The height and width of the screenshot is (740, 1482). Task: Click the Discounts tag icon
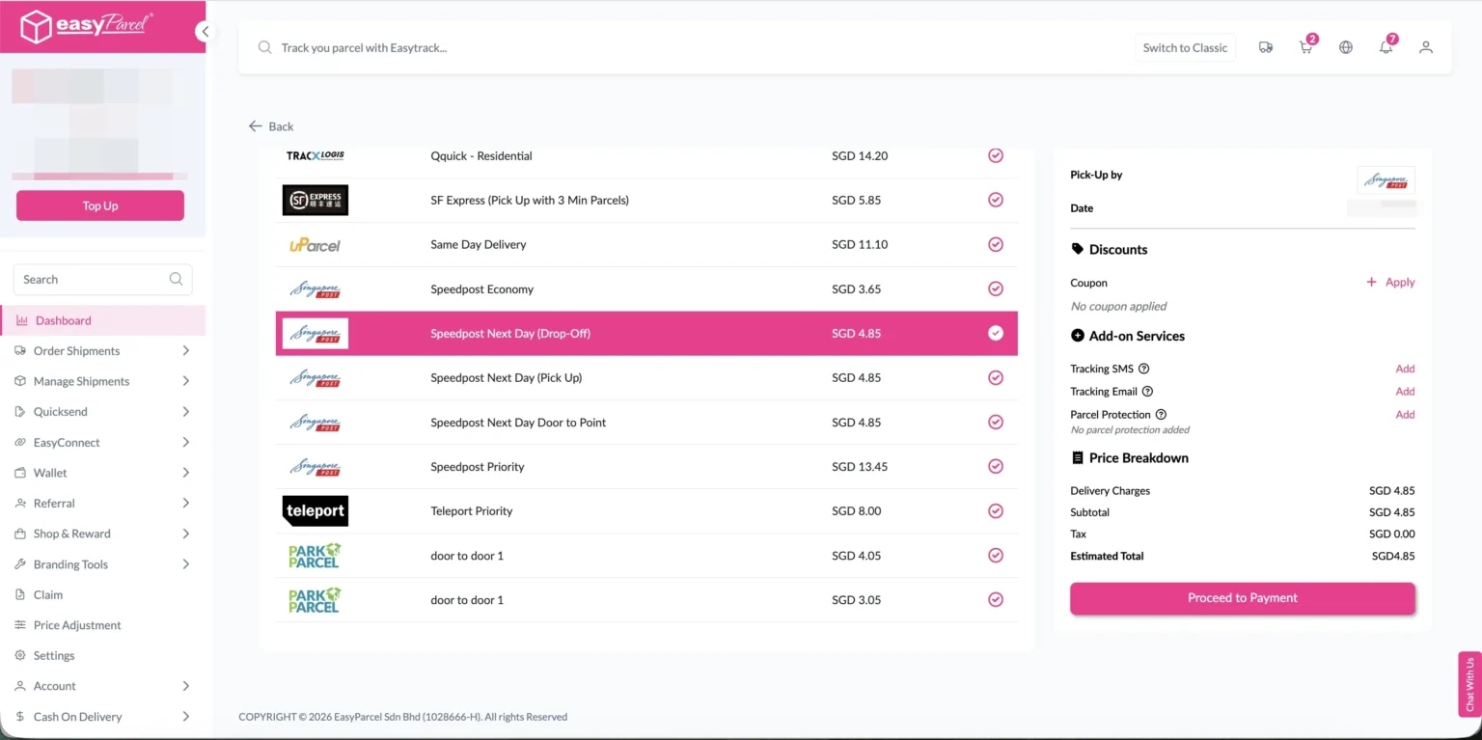(1078, 249)
